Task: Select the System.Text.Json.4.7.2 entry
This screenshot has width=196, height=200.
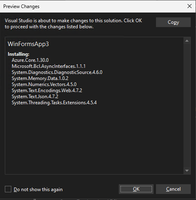Action: 35,97
